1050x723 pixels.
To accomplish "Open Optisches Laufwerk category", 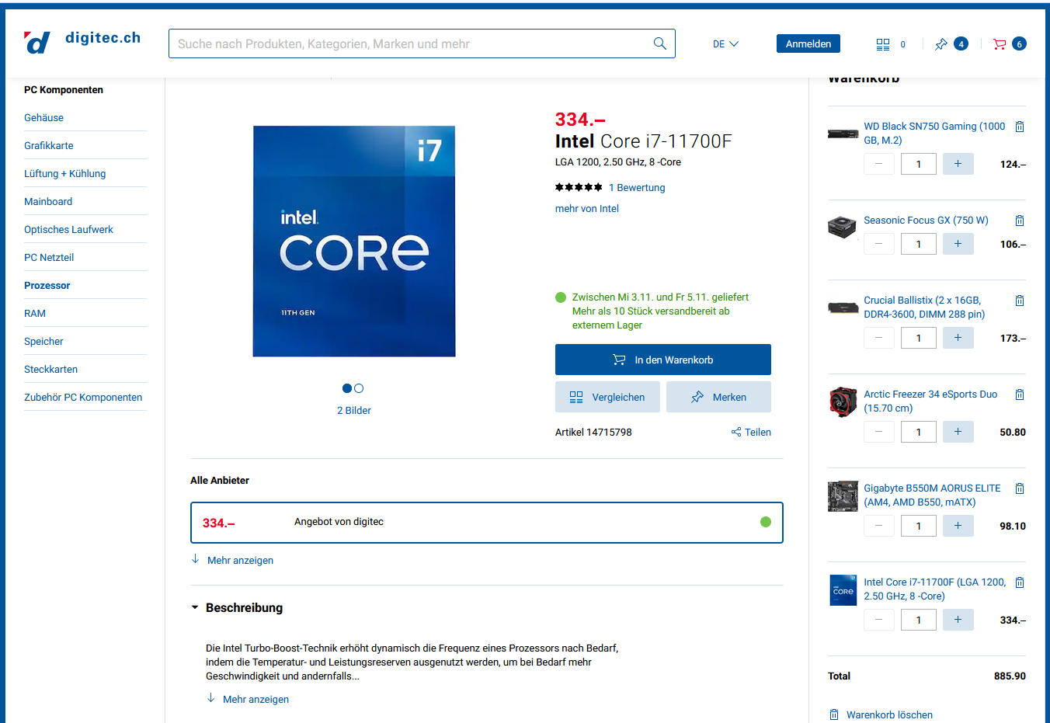I will coord(68,230).
